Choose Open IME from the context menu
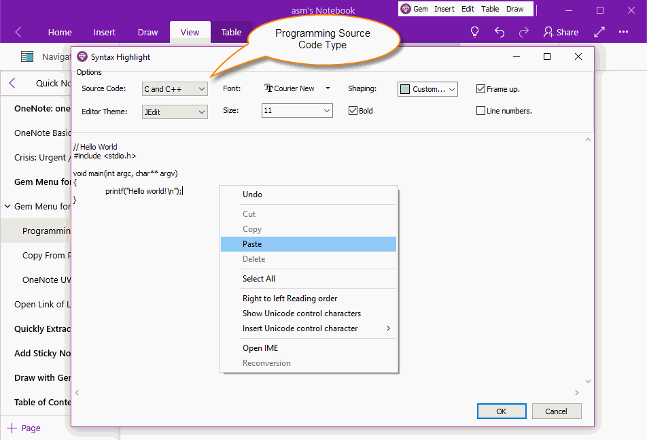This screenshot has height=440, width=647. pos(309,348)
